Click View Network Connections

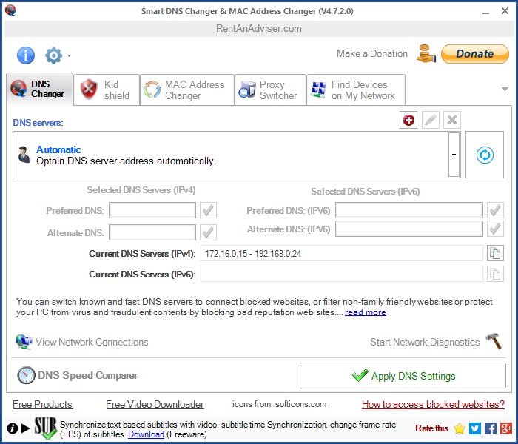tap(92, 342)
